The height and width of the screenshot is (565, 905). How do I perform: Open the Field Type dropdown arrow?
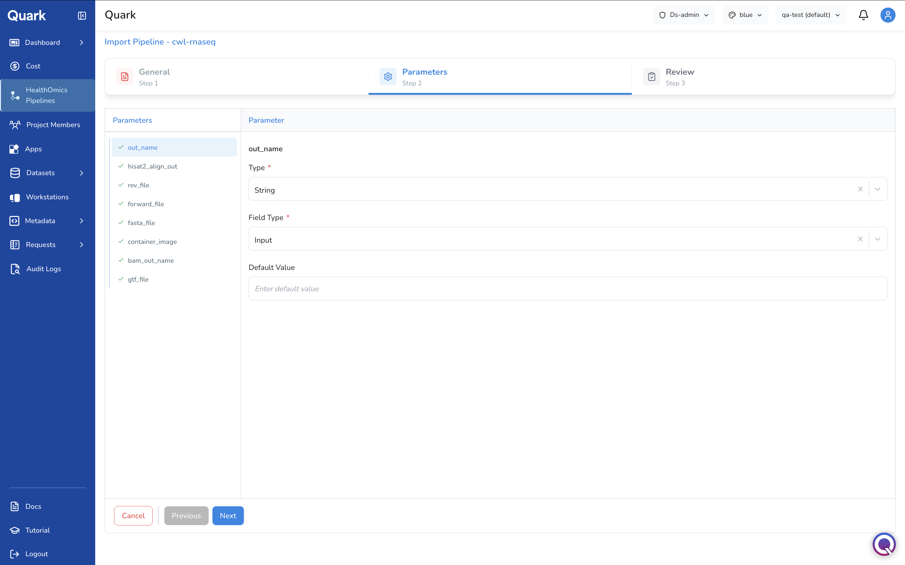[877, 239]
